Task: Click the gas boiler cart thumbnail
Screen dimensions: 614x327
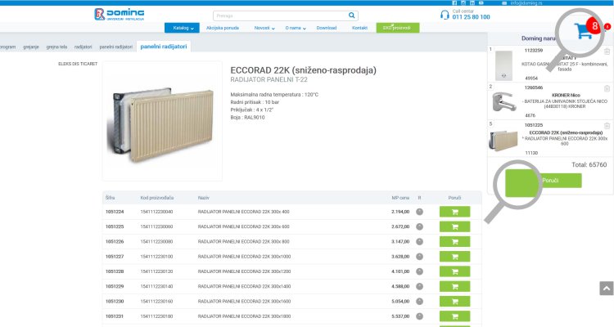Action: pos(503,65)
